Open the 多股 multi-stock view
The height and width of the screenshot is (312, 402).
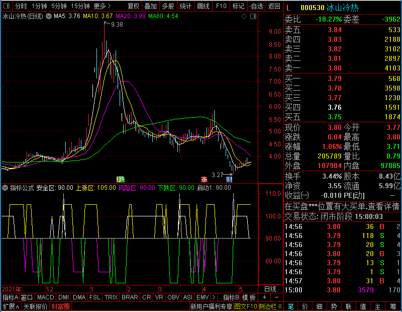click(x=168, y=6)
